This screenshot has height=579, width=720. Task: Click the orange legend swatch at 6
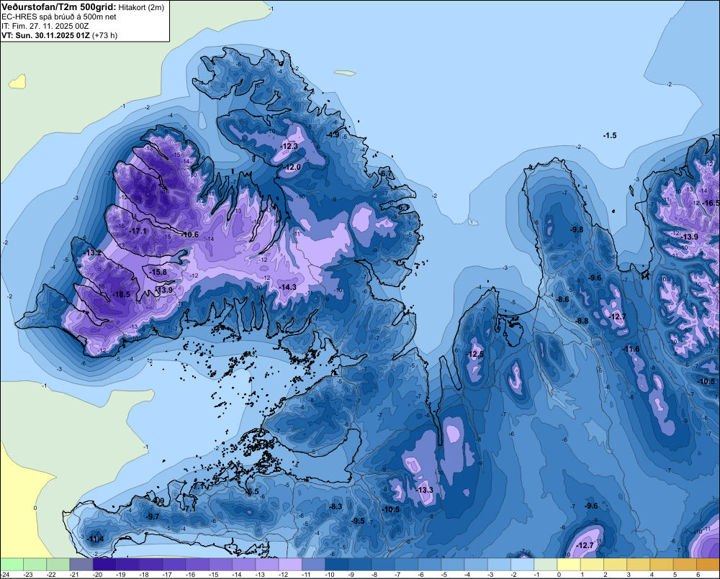point(708,564)
